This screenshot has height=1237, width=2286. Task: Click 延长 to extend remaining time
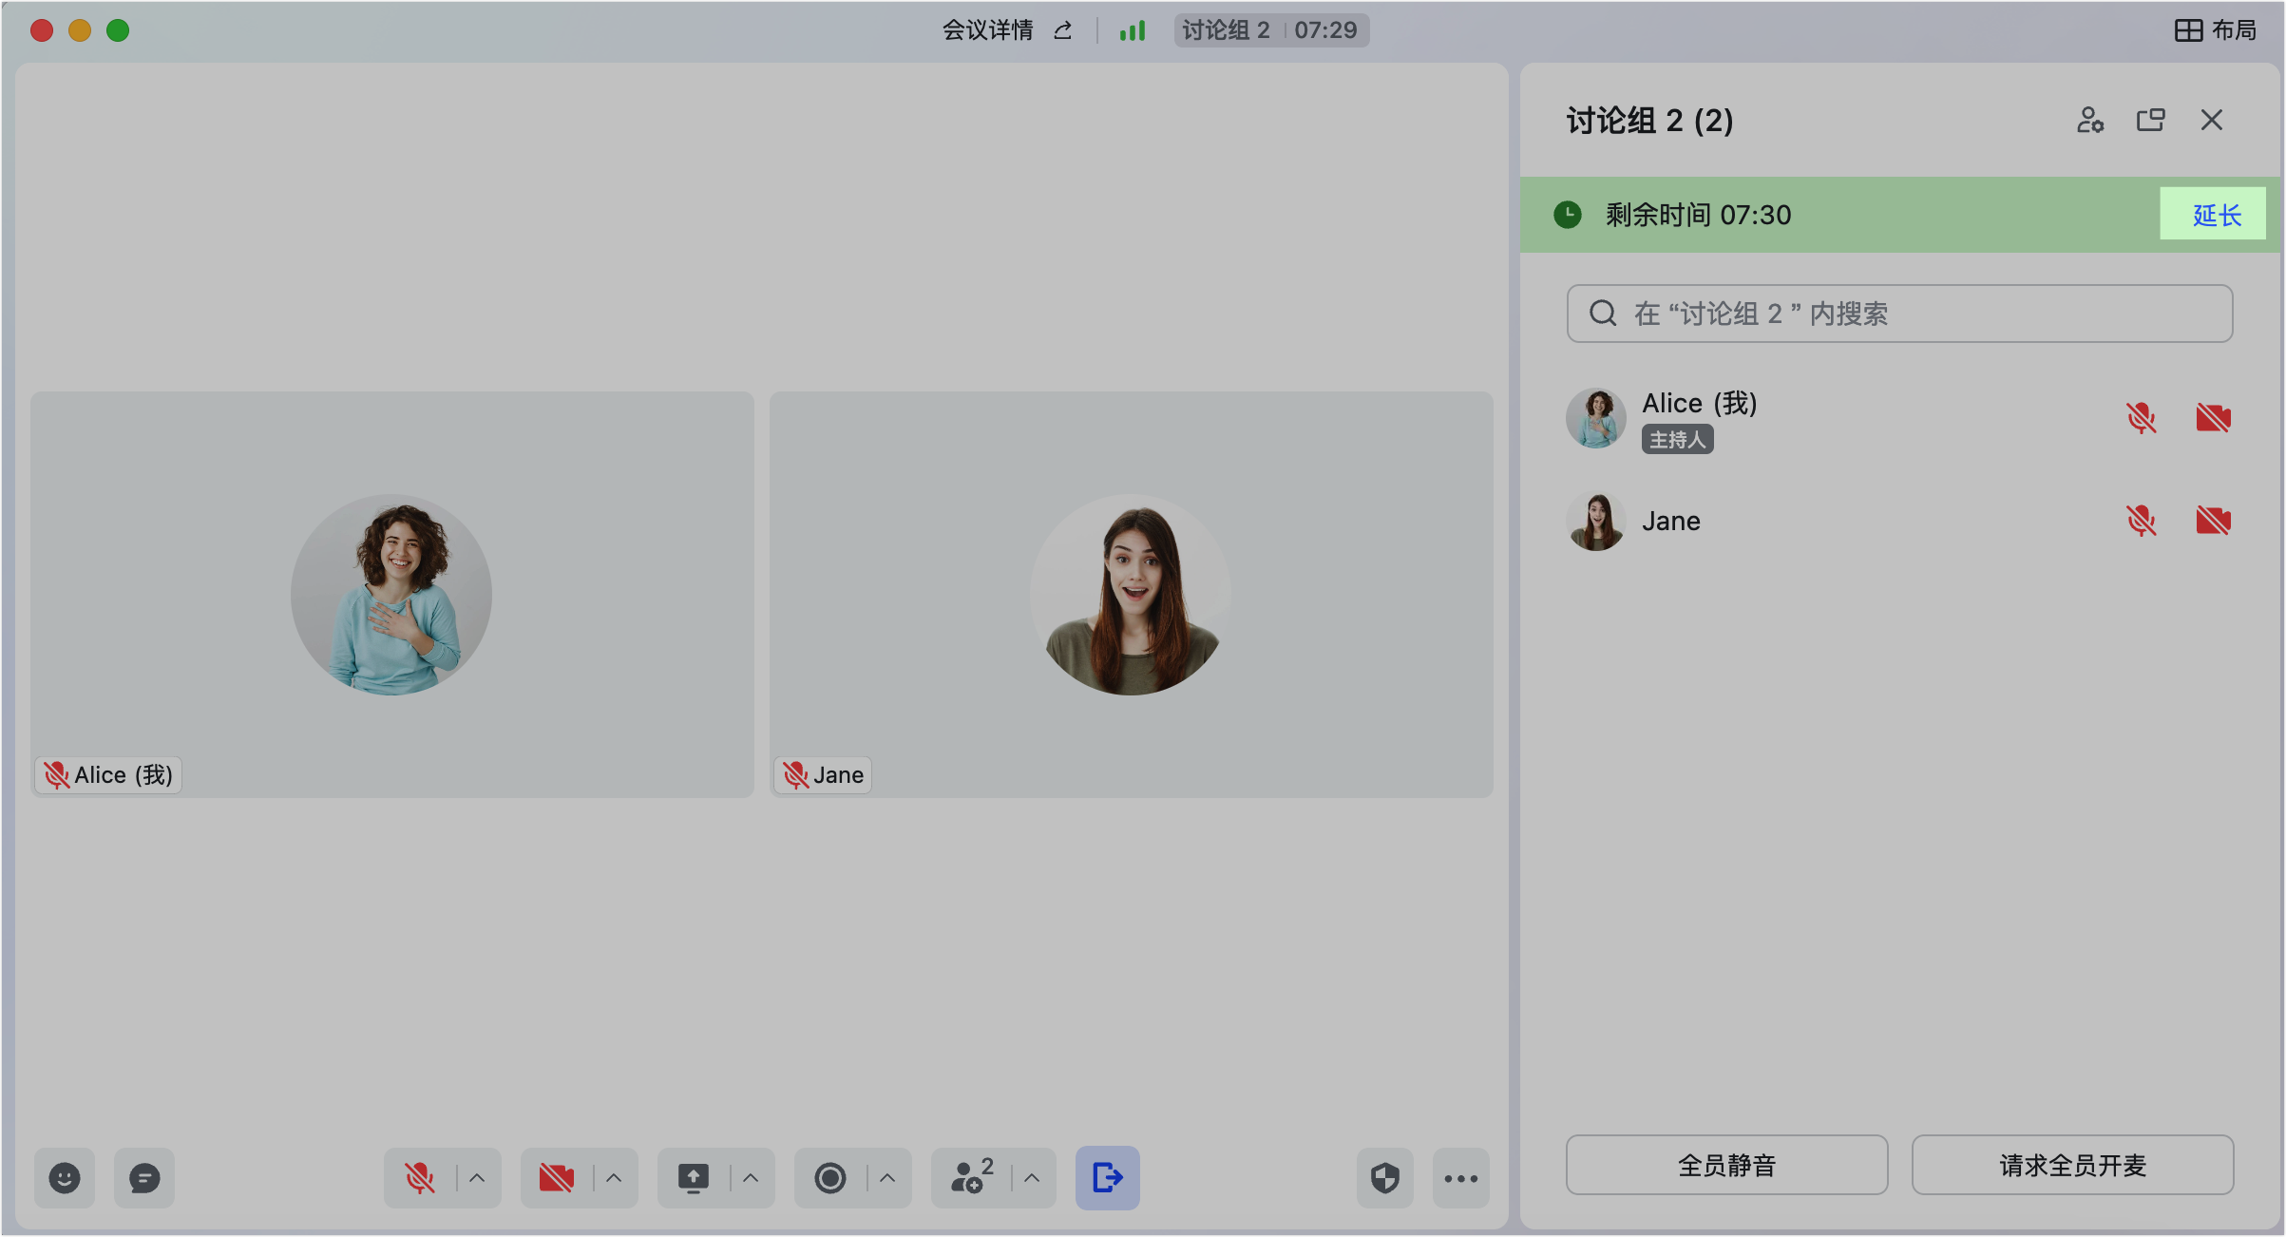[2216, 215]
